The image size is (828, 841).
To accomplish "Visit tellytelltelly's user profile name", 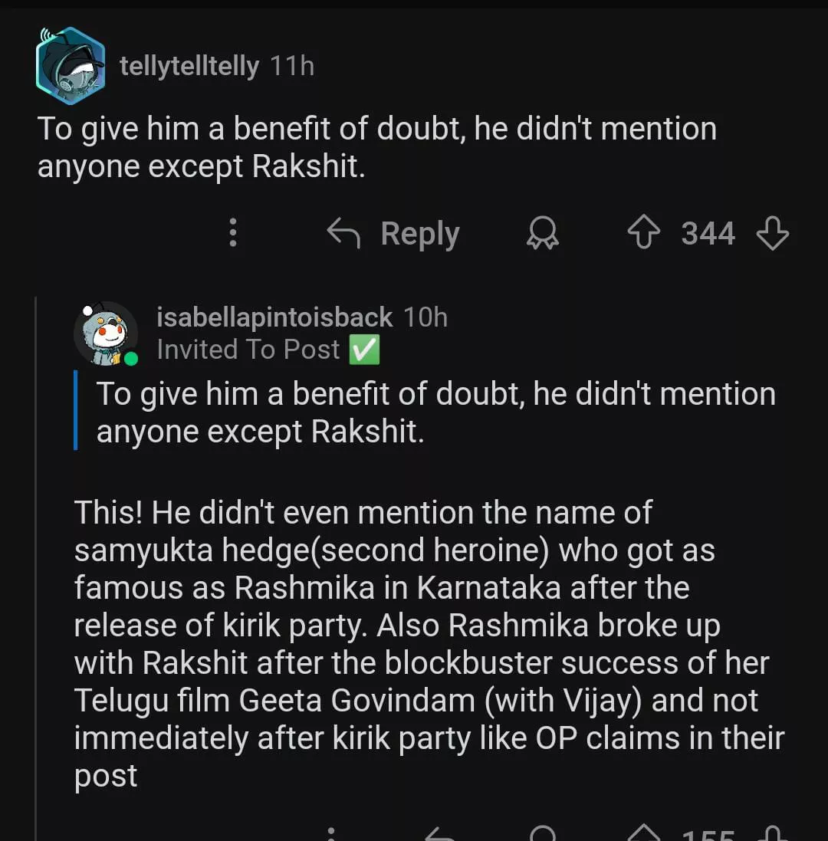I will pyautogui.click(x=189, y=66).
